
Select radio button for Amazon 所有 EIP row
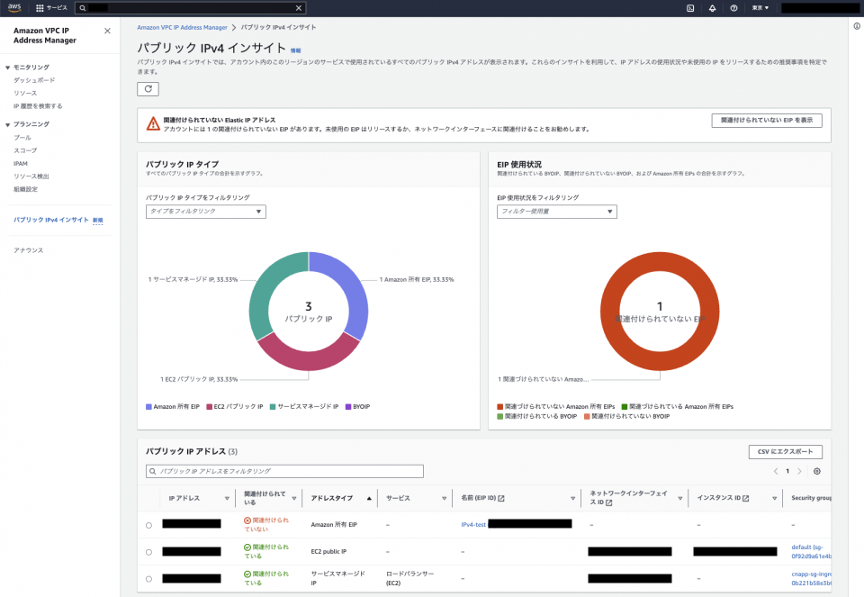point(148,525)
